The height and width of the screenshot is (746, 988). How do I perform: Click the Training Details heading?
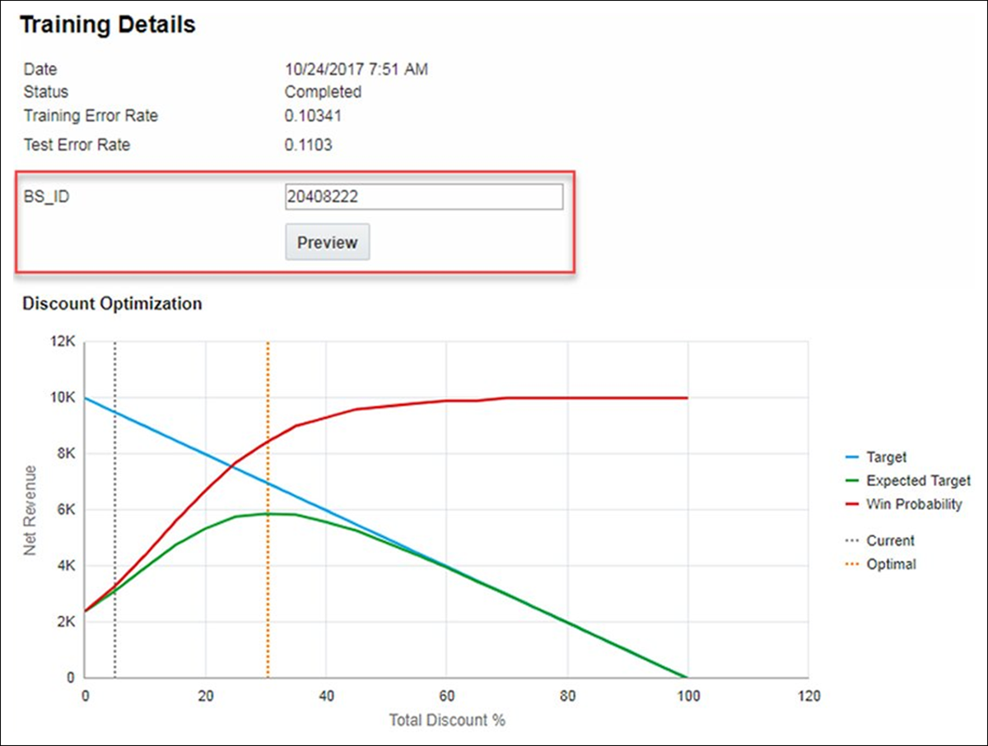pos(108,25)
